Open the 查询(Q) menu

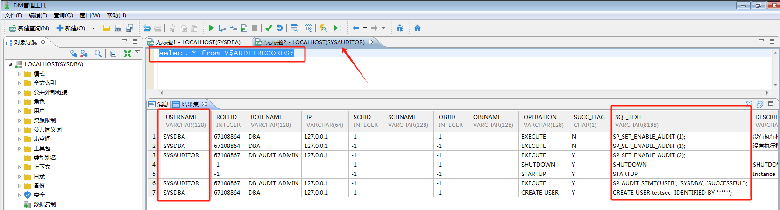pyautogui.click(x=63, y=15)
